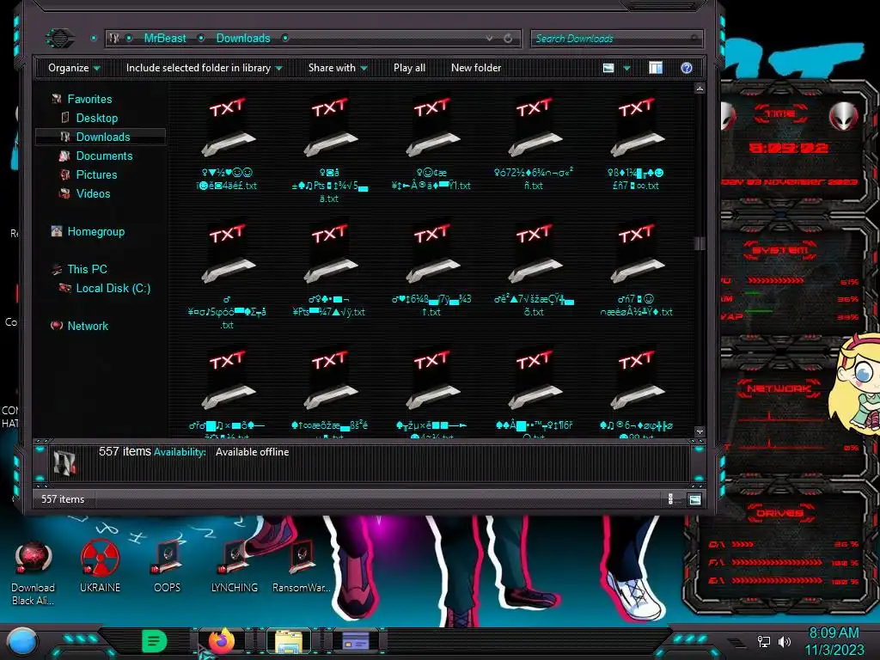Click the purple window icon on the taskbar
880x660 pixels.
[356, 641]
